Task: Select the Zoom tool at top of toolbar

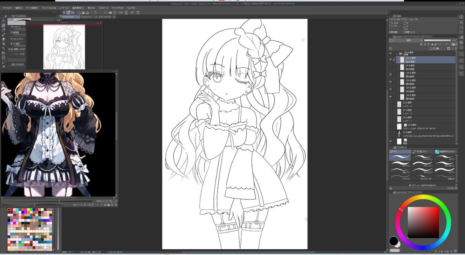Action: click(x=3, y=20)
